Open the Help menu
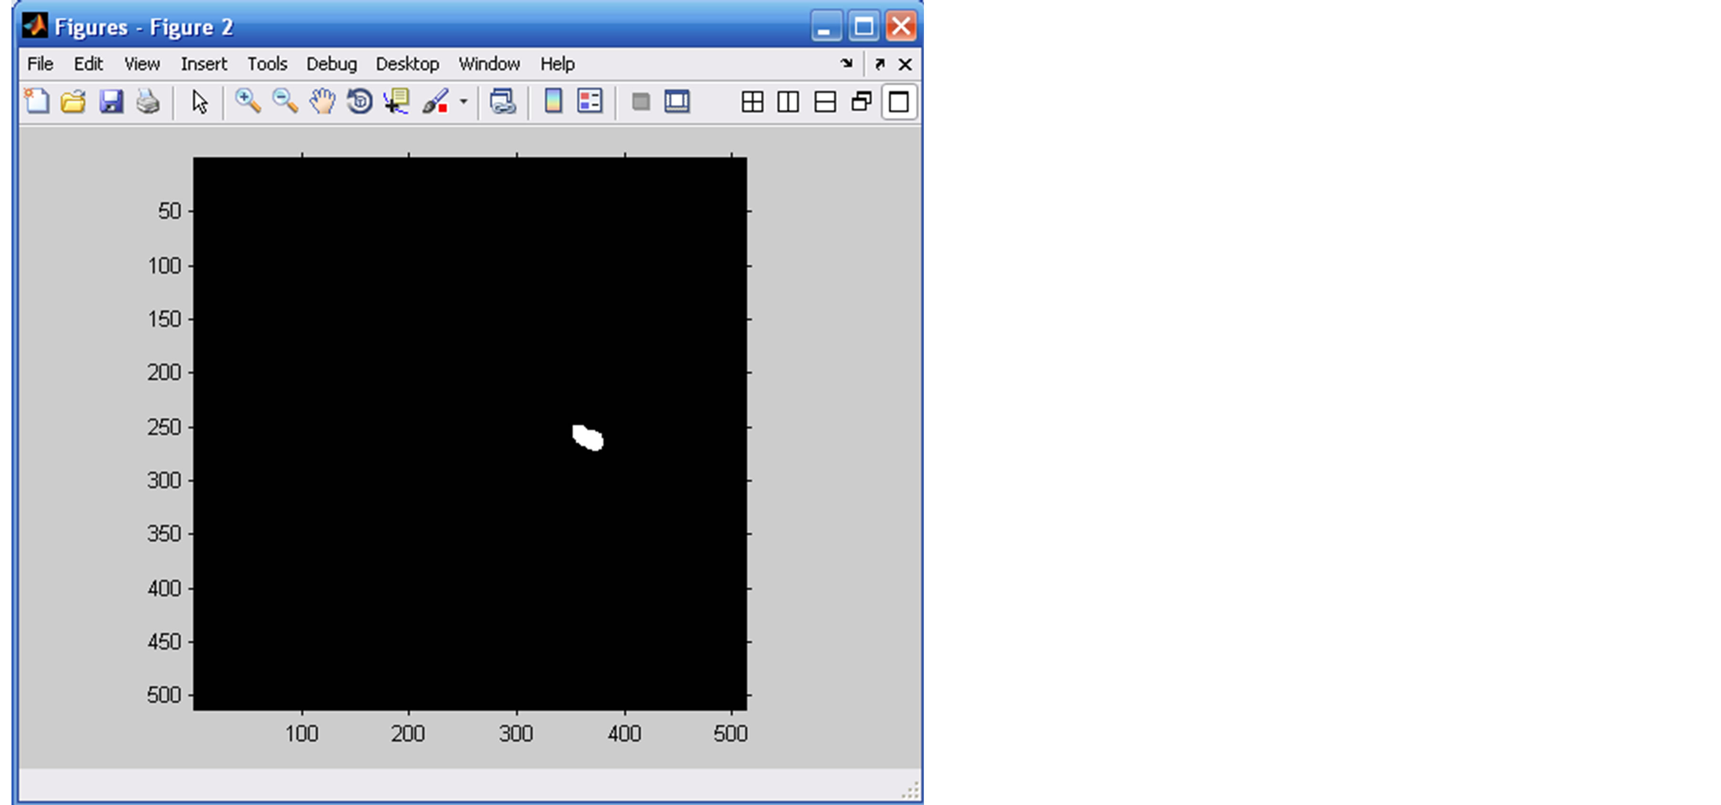Viewport: 1721px width, 805px height. (x=557, y=64)
